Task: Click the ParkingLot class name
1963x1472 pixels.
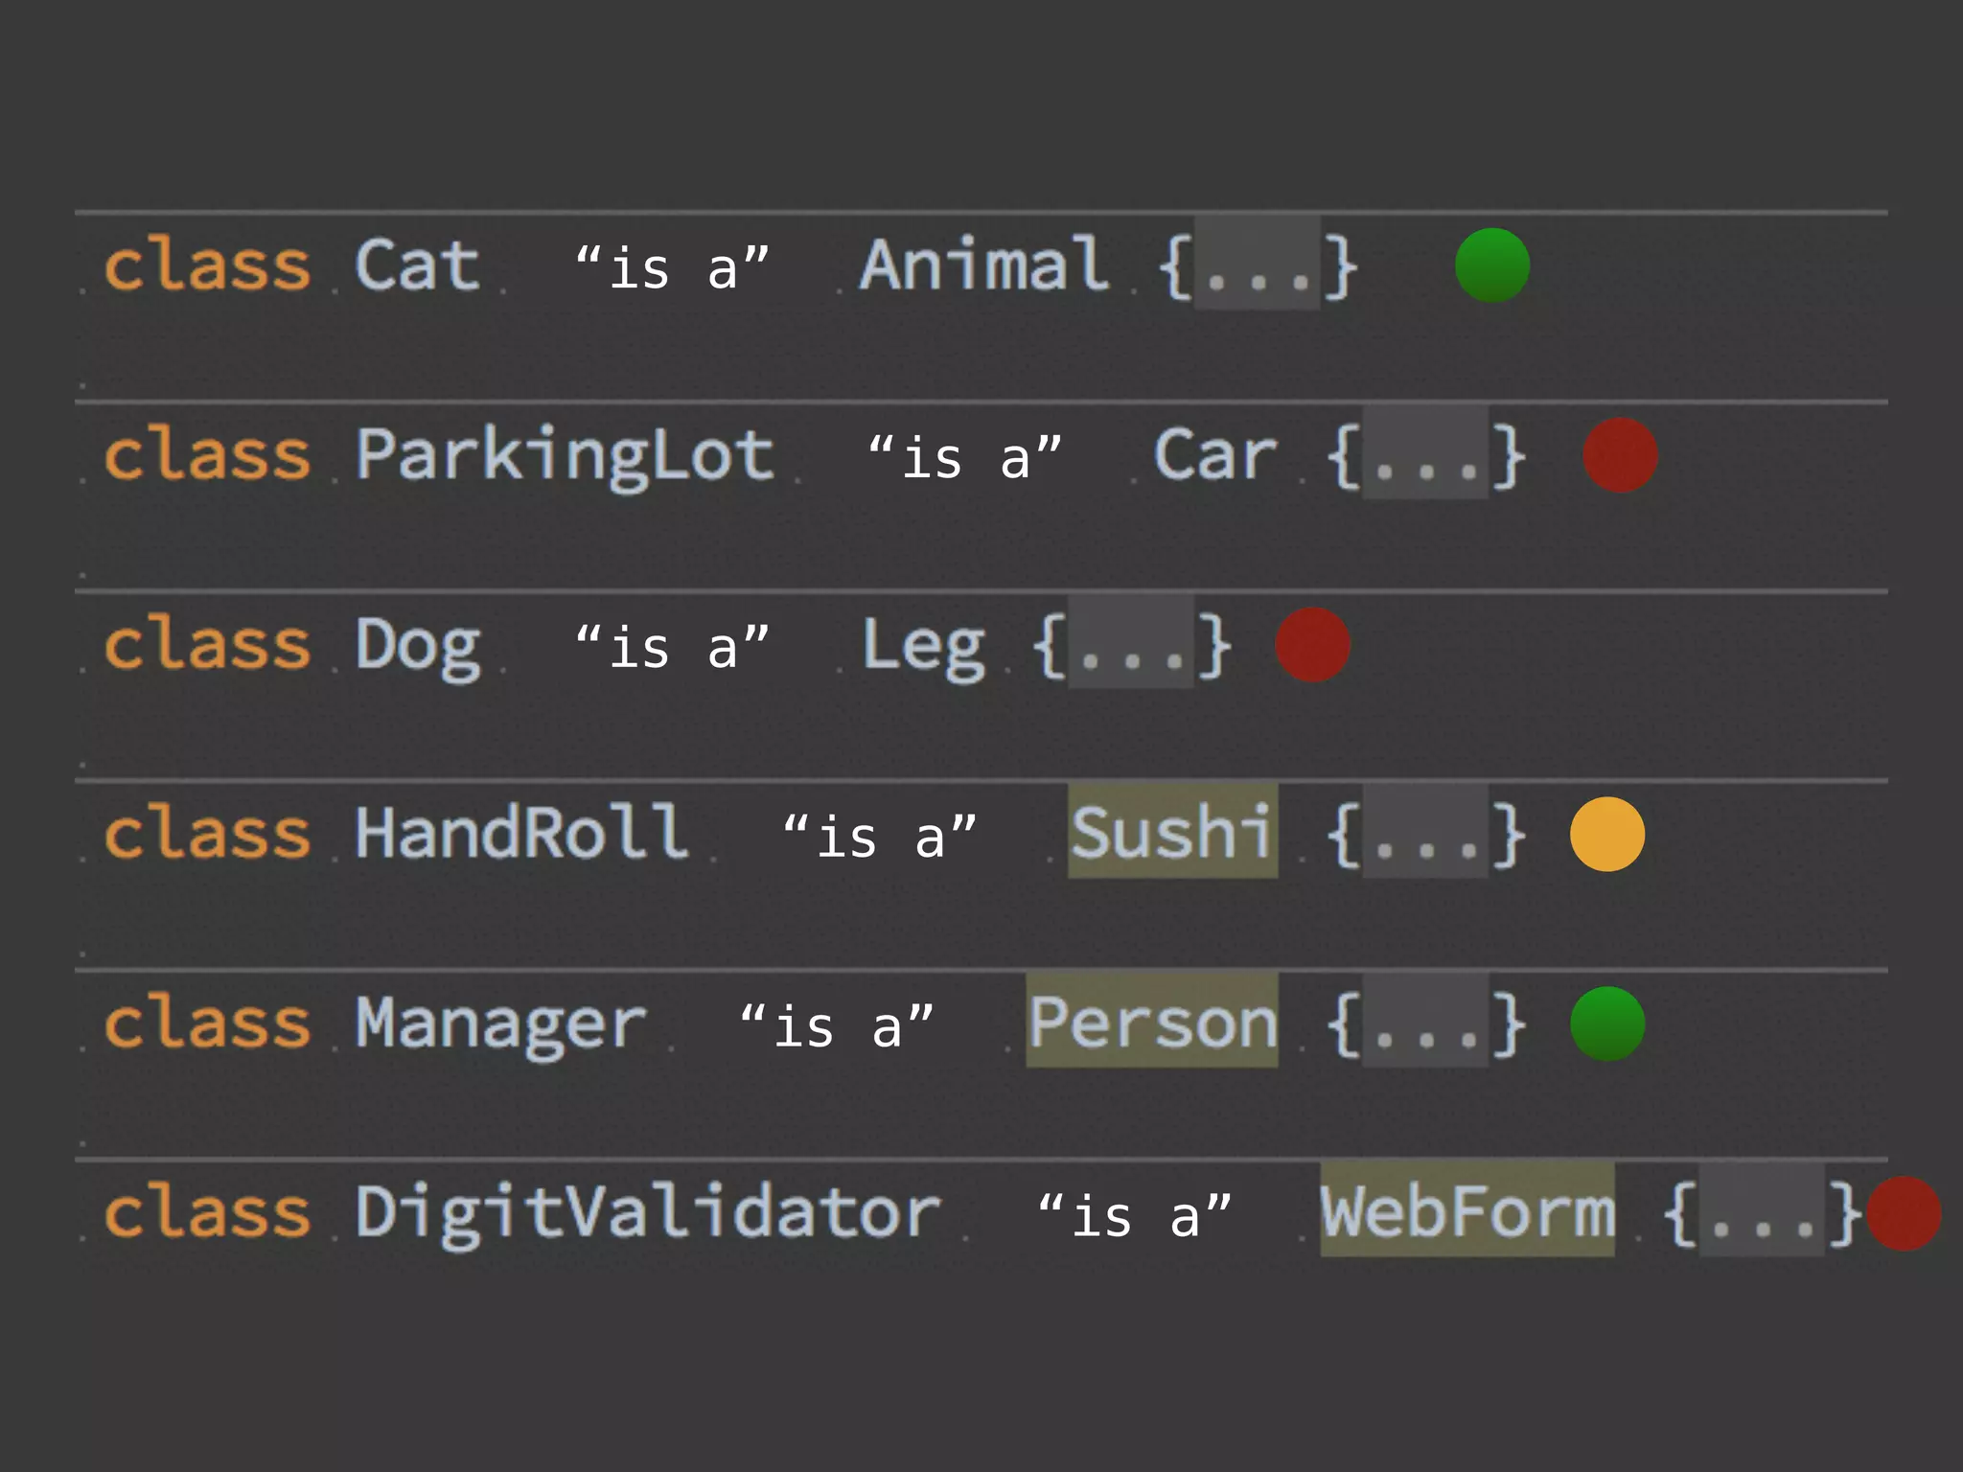Action: 564,455
